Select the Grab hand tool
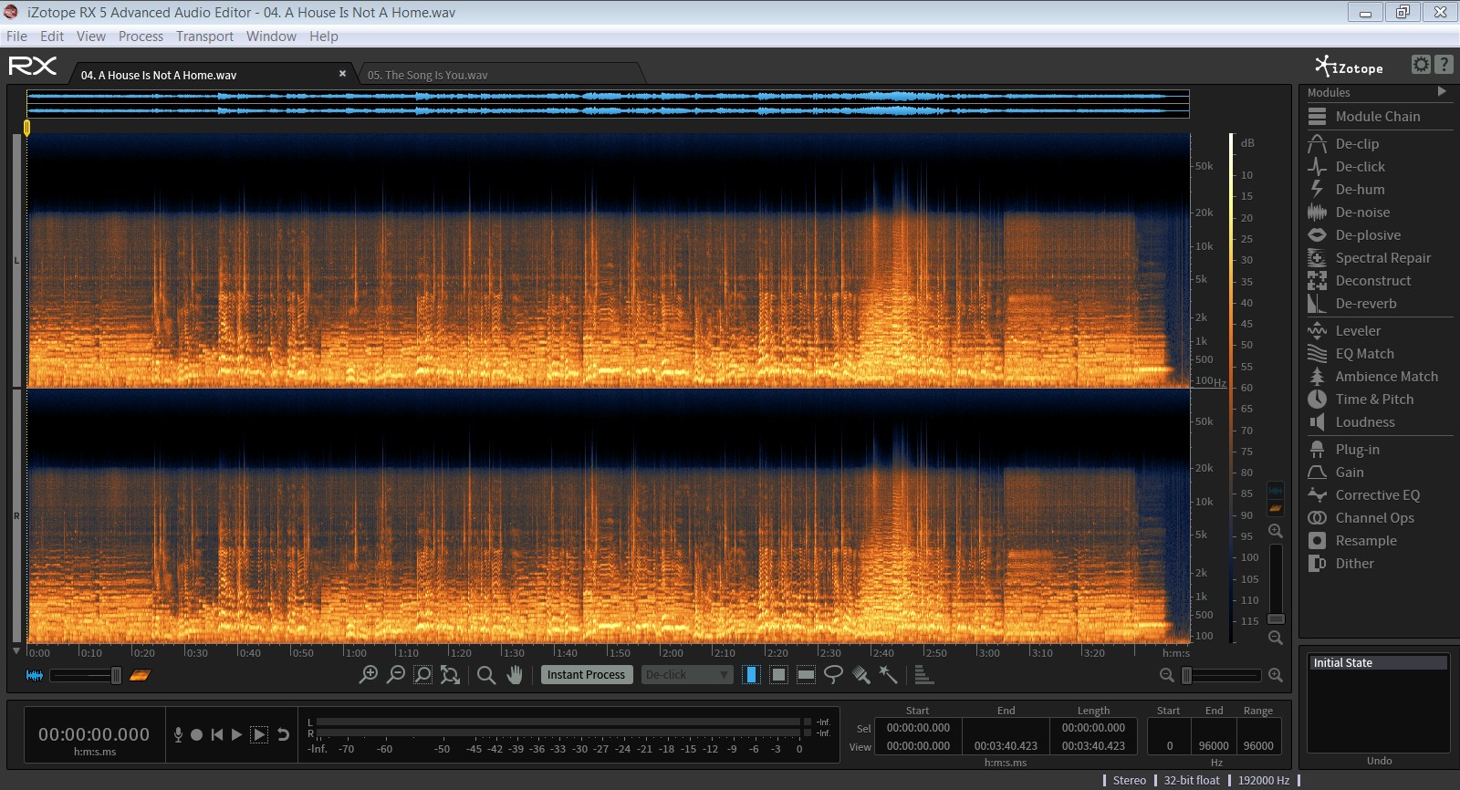The height and width of the screenshot is (790, 1460). (x=515, y=675)
